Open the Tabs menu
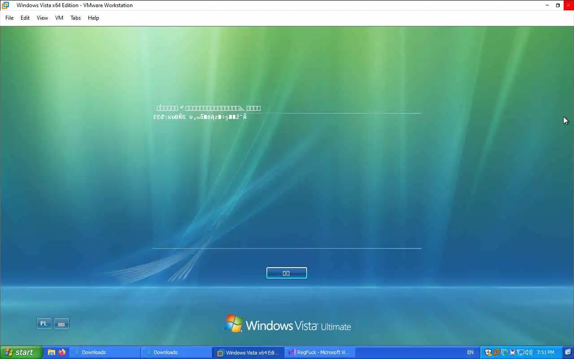Screen dimensions: 574x359 point(76,18)
